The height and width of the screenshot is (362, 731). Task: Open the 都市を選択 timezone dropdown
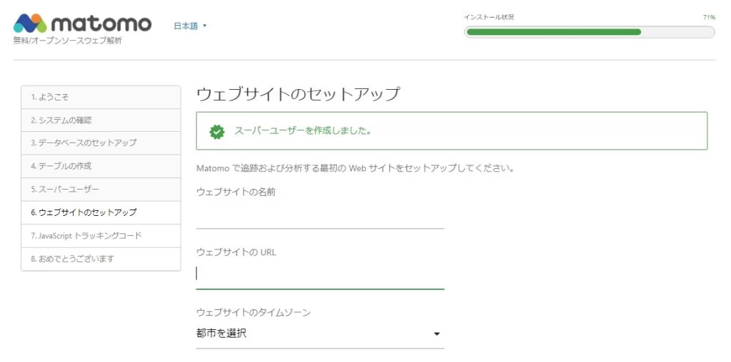click(x=321, y=333)
